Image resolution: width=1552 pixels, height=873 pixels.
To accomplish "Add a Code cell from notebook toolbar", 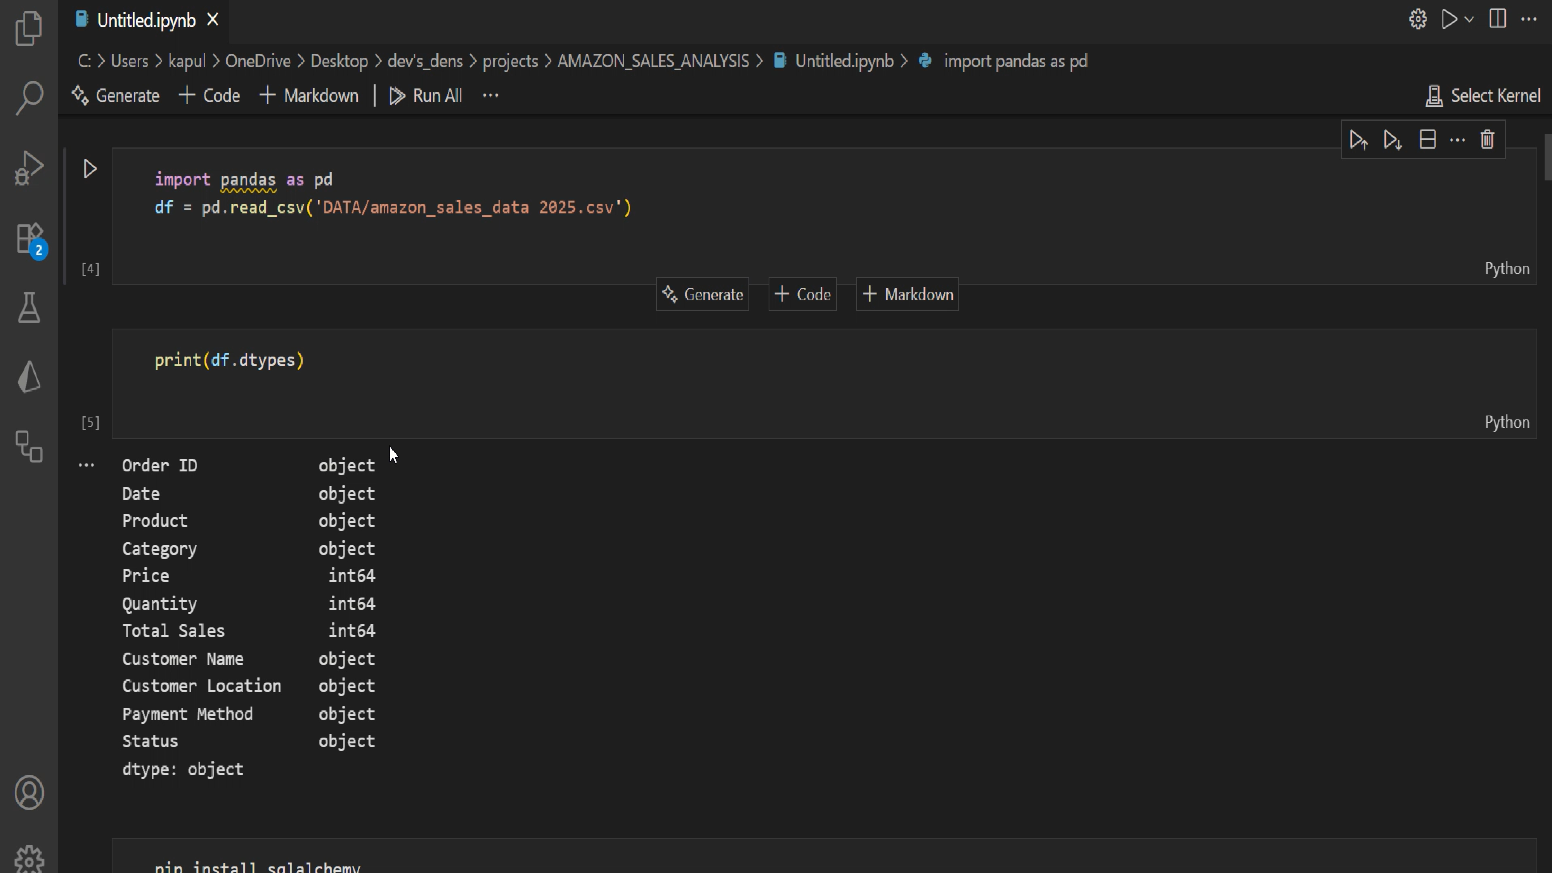I will pos(210,96).
